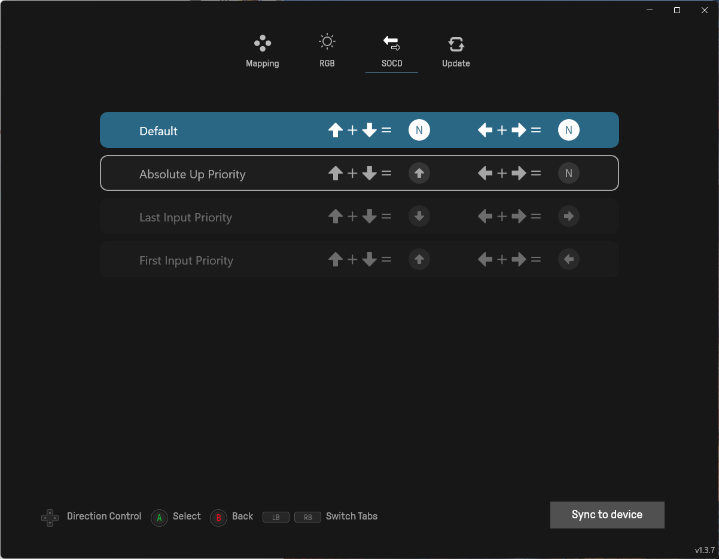Click the Absolute Up Priority neutral N result icon

[x=569, y=173]
